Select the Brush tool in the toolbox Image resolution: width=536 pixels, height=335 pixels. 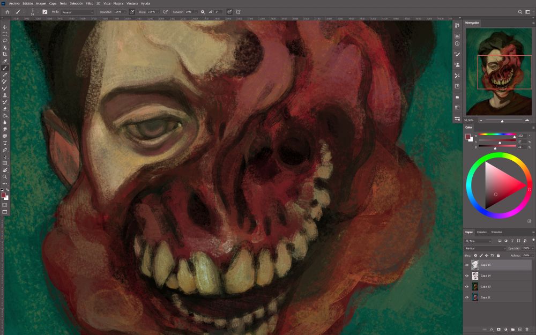click(5, 68)
